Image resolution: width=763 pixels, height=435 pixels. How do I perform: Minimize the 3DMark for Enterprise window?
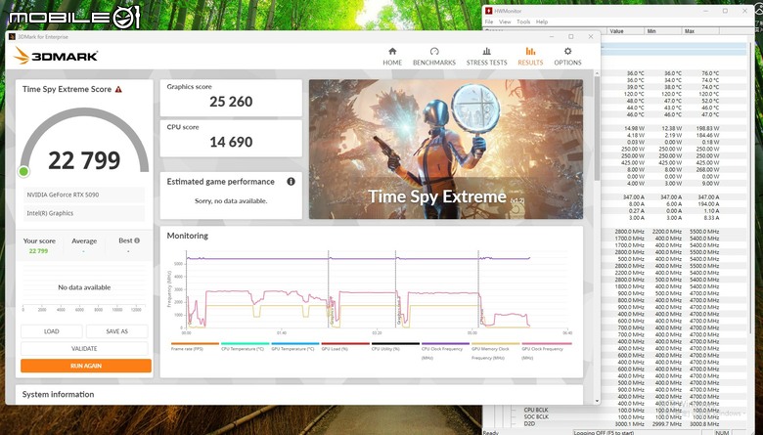552,36
